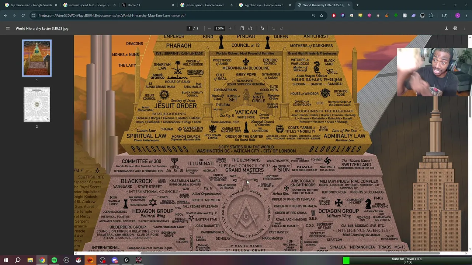Click the PHARAOH text
Image resolution: width=472 pixels, height=265 pixels.
[178, 46]
